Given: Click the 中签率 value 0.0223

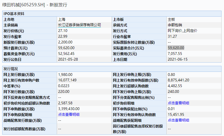Looking at the screenshot, I should click(x=64, y=86).
